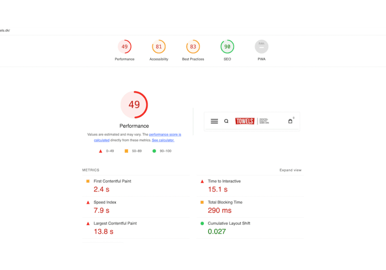Open the See calculator link
386x270 pixels.
pos(163,140)
